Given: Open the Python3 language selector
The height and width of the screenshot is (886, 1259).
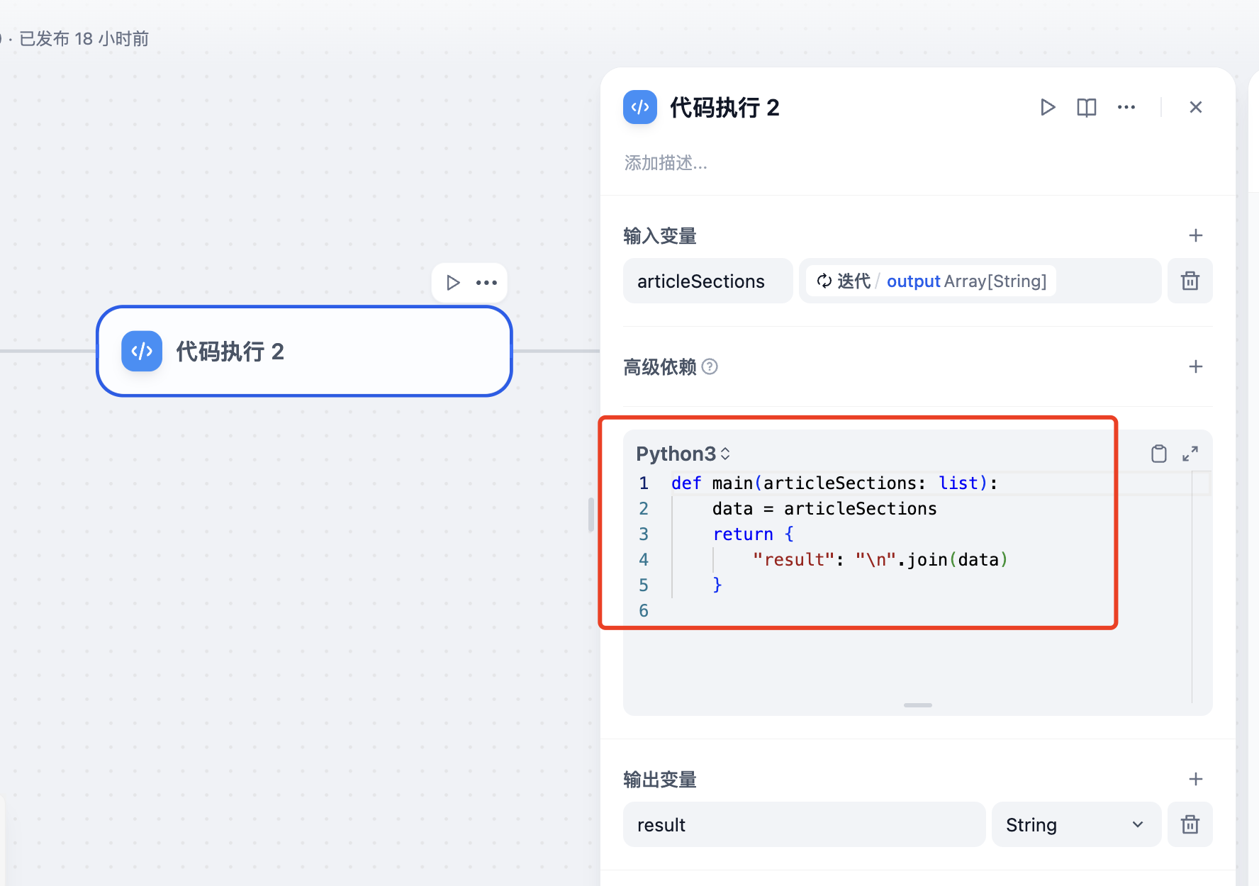Looking at the screenshot, I should pos(683,454).
